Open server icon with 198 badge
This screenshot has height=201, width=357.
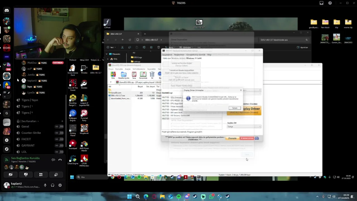[7, 66]
